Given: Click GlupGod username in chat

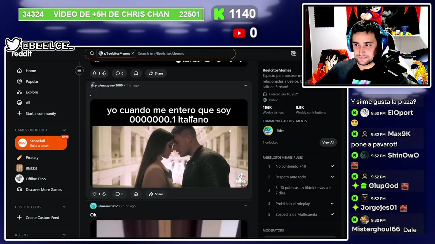Looking at the screenshot, I should [x=383, y=186].
